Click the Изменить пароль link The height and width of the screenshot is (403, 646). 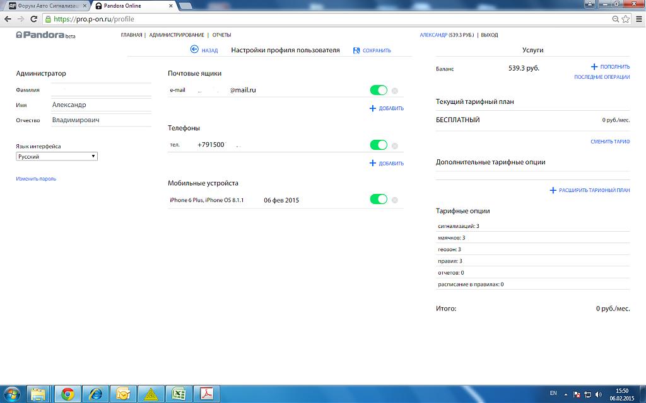(x=36, y=179)
